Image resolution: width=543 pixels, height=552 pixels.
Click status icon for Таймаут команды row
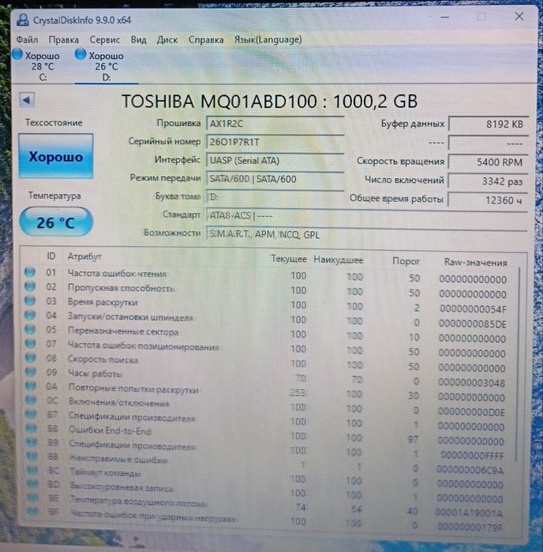coord(32,470)
